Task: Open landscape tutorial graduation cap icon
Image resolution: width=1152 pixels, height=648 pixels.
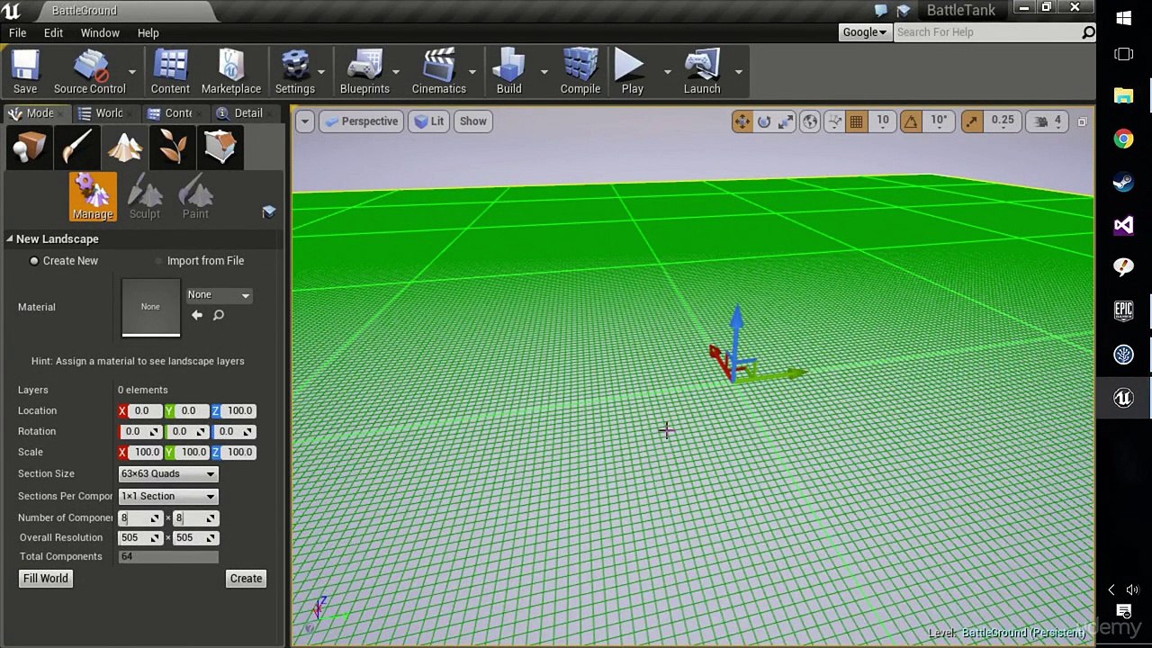Action: coord(268,211)
